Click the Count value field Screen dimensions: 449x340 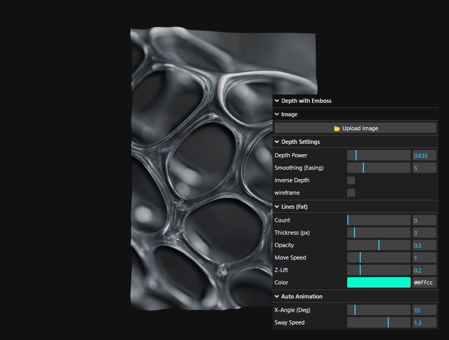point(424,220)
